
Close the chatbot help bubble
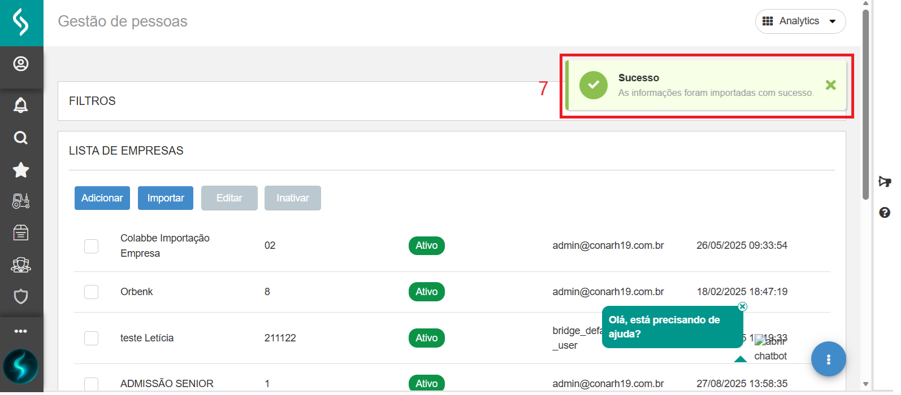742,306
